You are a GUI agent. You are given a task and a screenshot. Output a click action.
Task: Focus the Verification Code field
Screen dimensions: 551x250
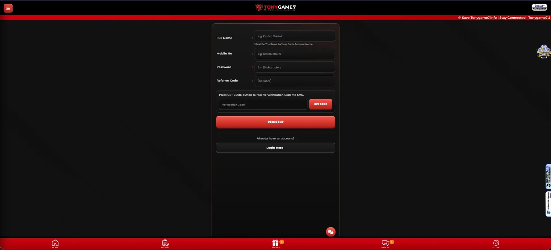point(263,104)
